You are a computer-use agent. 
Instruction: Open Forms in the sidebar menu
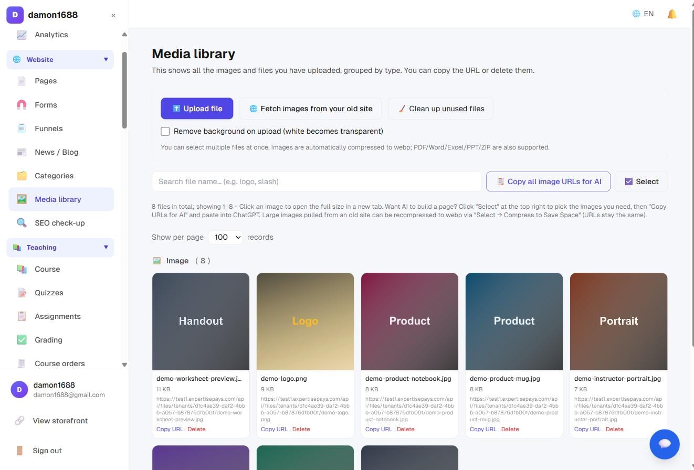coord(61,105)
